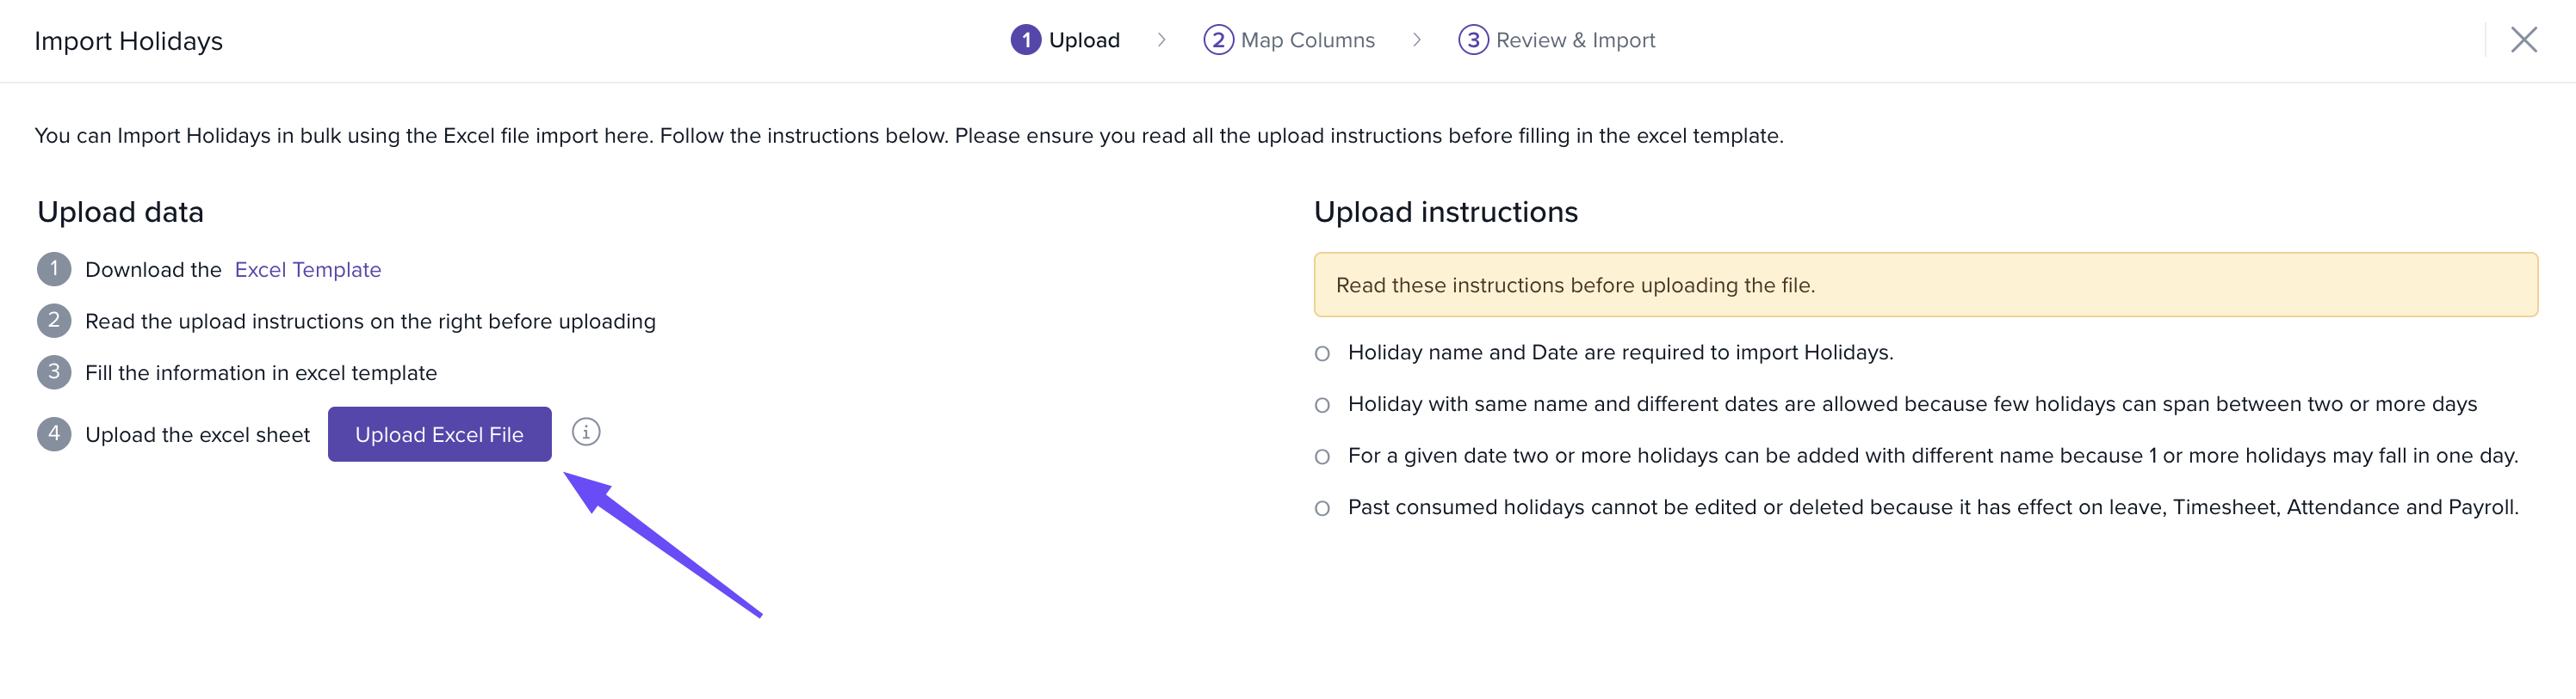Click the numbered 2 bullet for Read instructions
Screen dimensions: 2576x699
(x=54, y=321)
